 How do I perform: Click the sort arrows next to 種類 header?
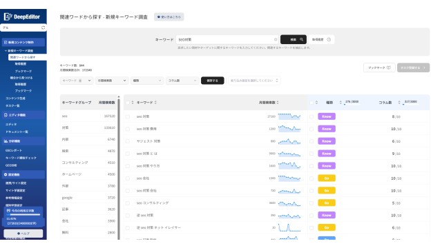click(x=340, y=103)
